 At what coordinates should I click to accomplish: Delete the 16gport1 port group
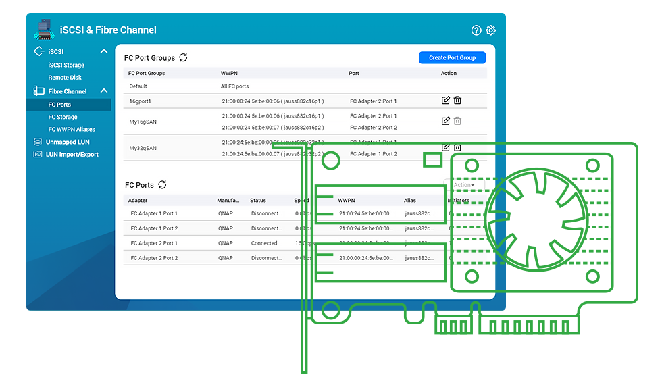(457, 101)
